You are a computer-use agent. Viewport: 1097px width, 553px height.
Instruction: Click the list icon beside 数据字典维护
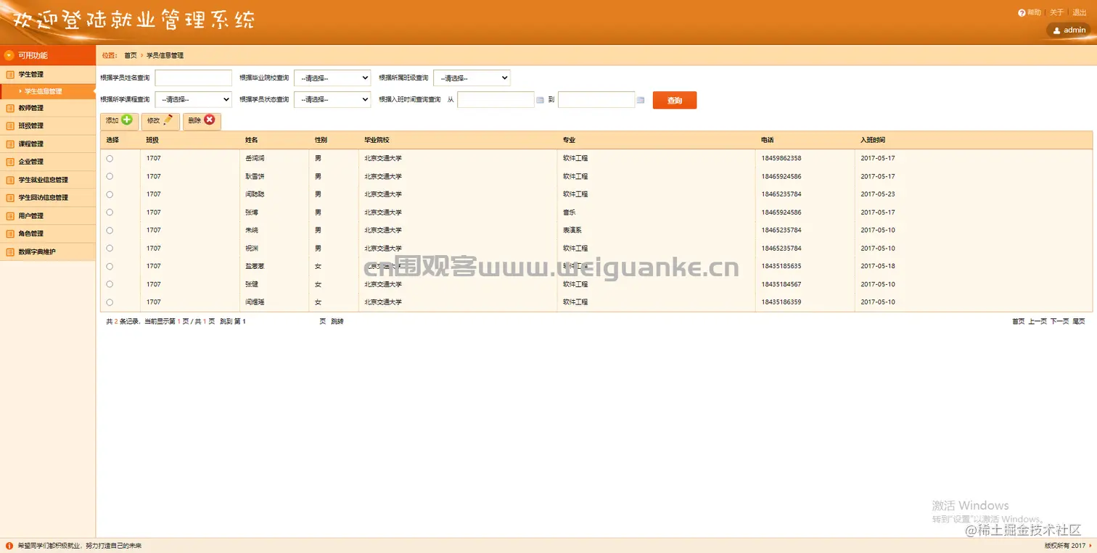[x=10, y=252]
